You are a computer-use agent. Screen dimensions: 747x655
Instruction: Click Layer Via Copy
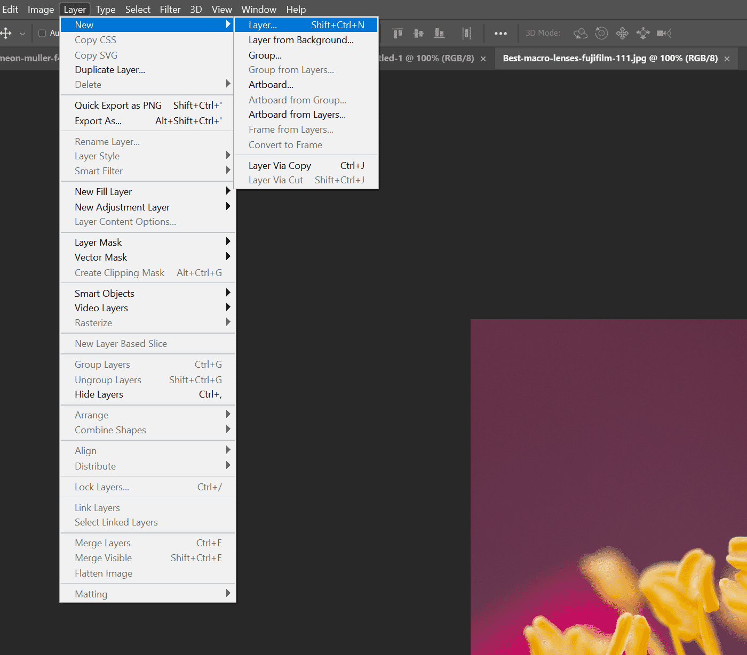(280, 165)
